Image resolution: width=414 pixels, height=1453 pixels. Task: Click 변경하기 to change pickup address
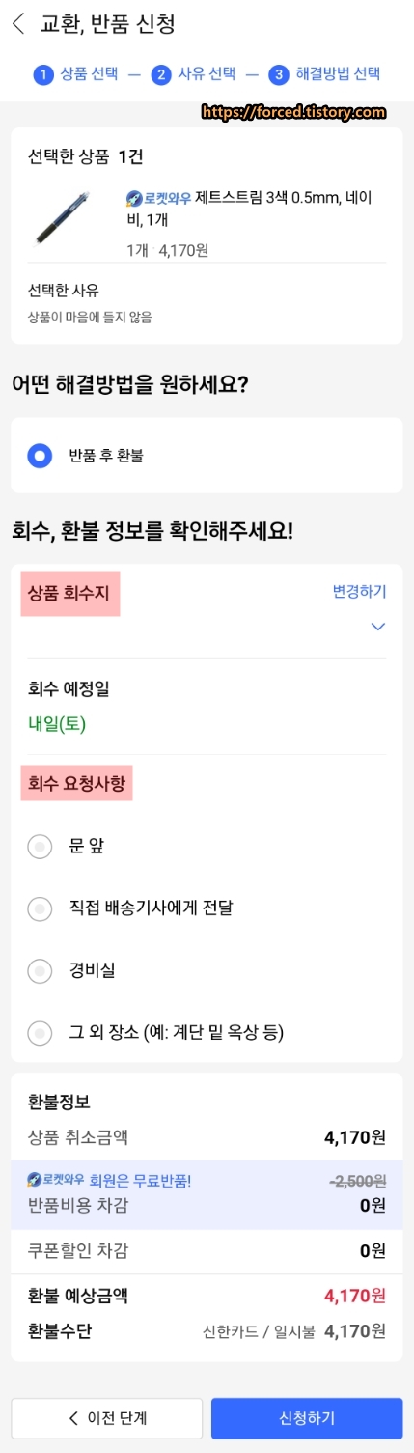point(359,592)
